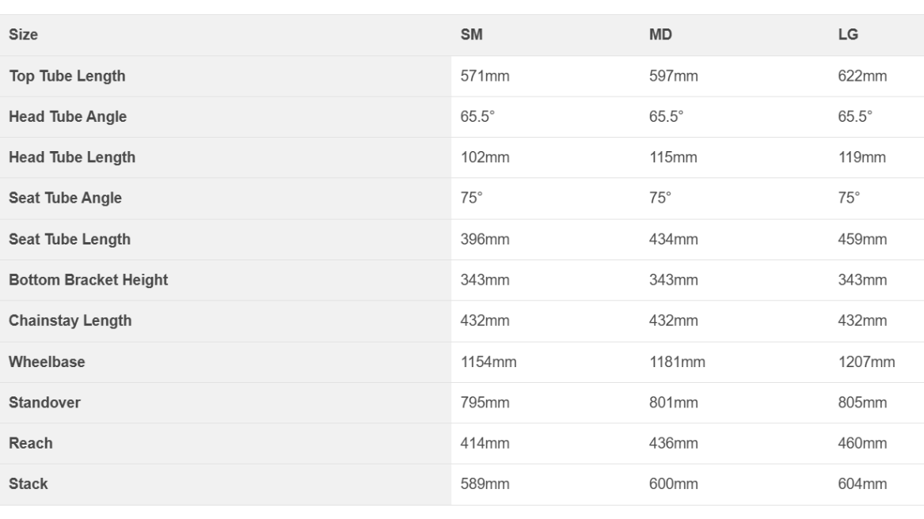Image resolution: width=924 pixels, height=519 pixels.
Task: Click the Seat Tube Angle row label
Action: [66, 198]
